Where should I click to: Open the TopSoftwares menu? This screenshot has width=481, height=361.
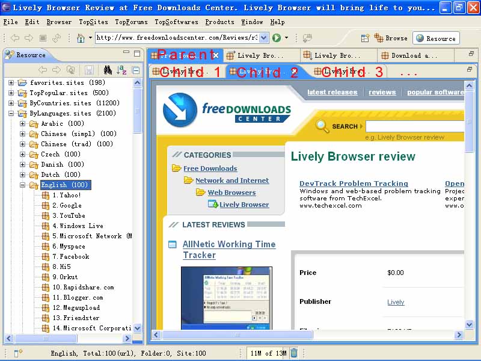pos(176,22)
